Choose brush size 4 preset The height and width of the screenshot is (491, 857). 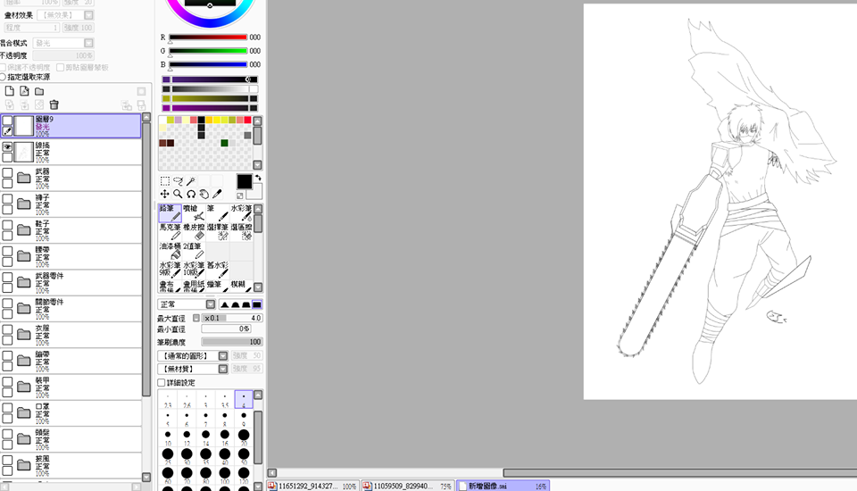click(244, 400)
